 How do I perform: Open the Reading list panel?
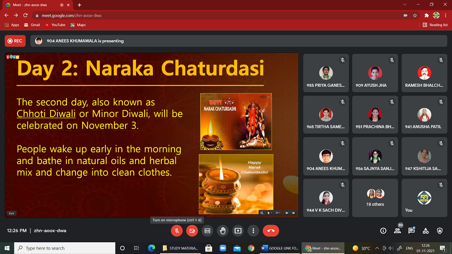click(x=435, y=25)
